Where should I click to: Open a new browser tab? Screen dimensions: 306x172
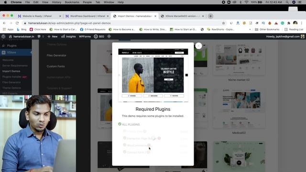210,16
